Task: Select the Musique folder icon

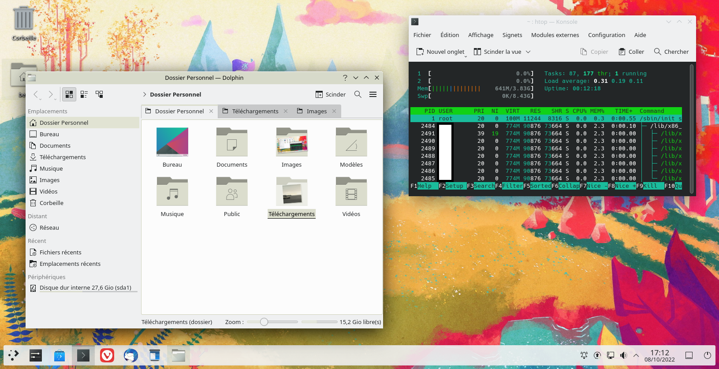Action: click(172, 191)
